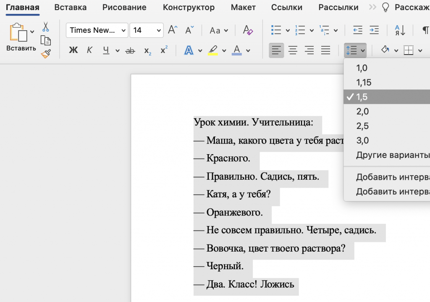Increase paragraph indent
The width and height of the screenshot is (430, 302).
[374, 30]
